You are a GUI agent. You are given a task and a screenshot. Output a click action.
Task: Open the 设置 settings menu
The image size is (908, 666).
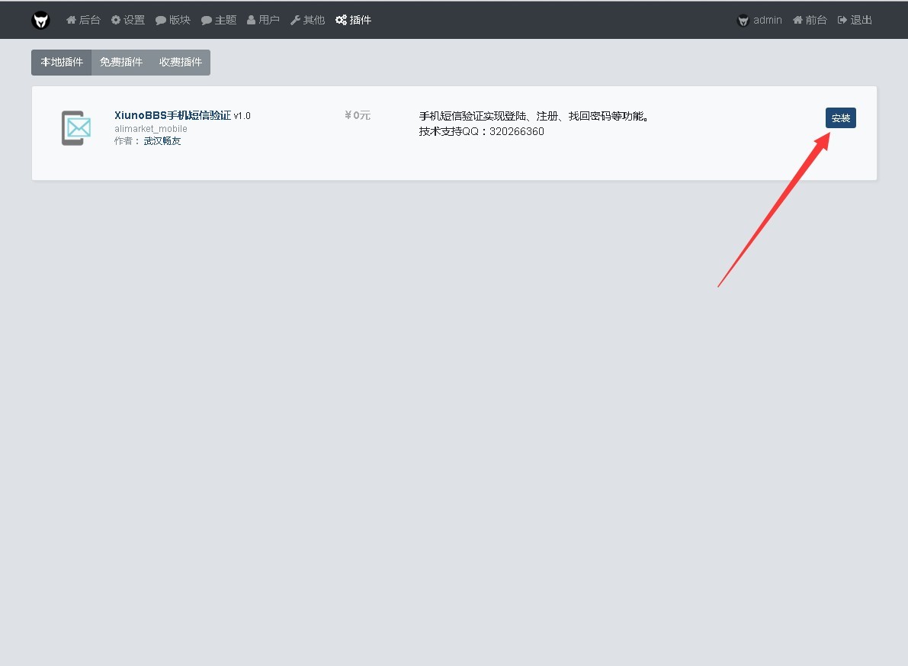tap(128, 21)
